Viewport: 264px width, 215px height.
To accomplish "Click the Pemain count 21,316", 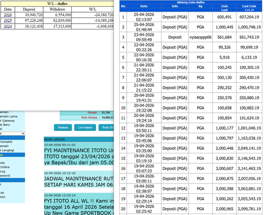I will point(106,113).
